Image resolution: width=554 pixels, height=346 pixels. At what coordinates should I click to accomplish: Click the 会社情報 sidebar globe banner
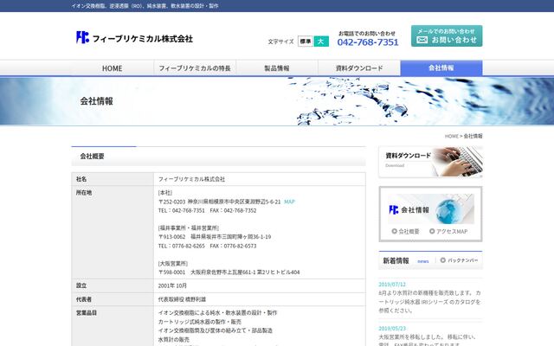(x=431, y=208)
